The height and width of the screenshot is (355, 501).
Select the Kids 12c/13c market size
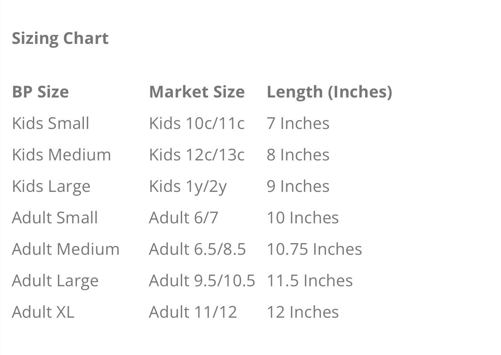coord(197,155)
